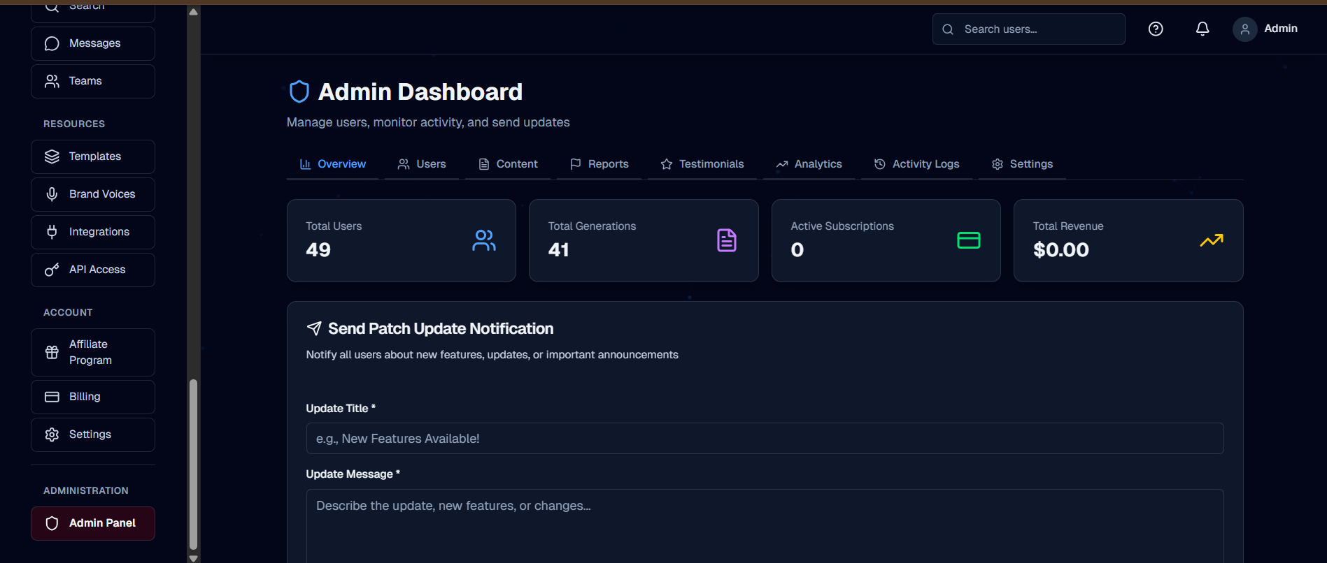This screenshot has height=563, width=1327.
Task: Click the API Access key icon
Action: [52, 270]
